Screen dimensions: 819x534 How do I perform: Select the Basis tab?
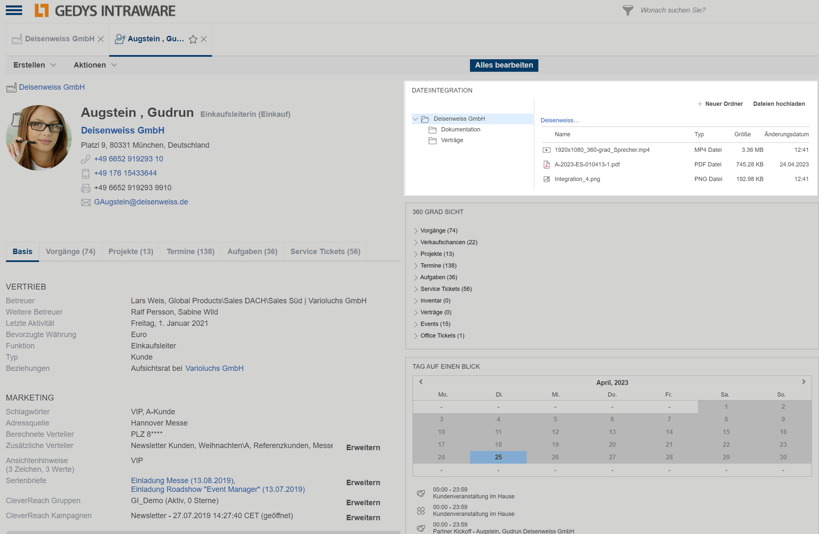point(23,252)
